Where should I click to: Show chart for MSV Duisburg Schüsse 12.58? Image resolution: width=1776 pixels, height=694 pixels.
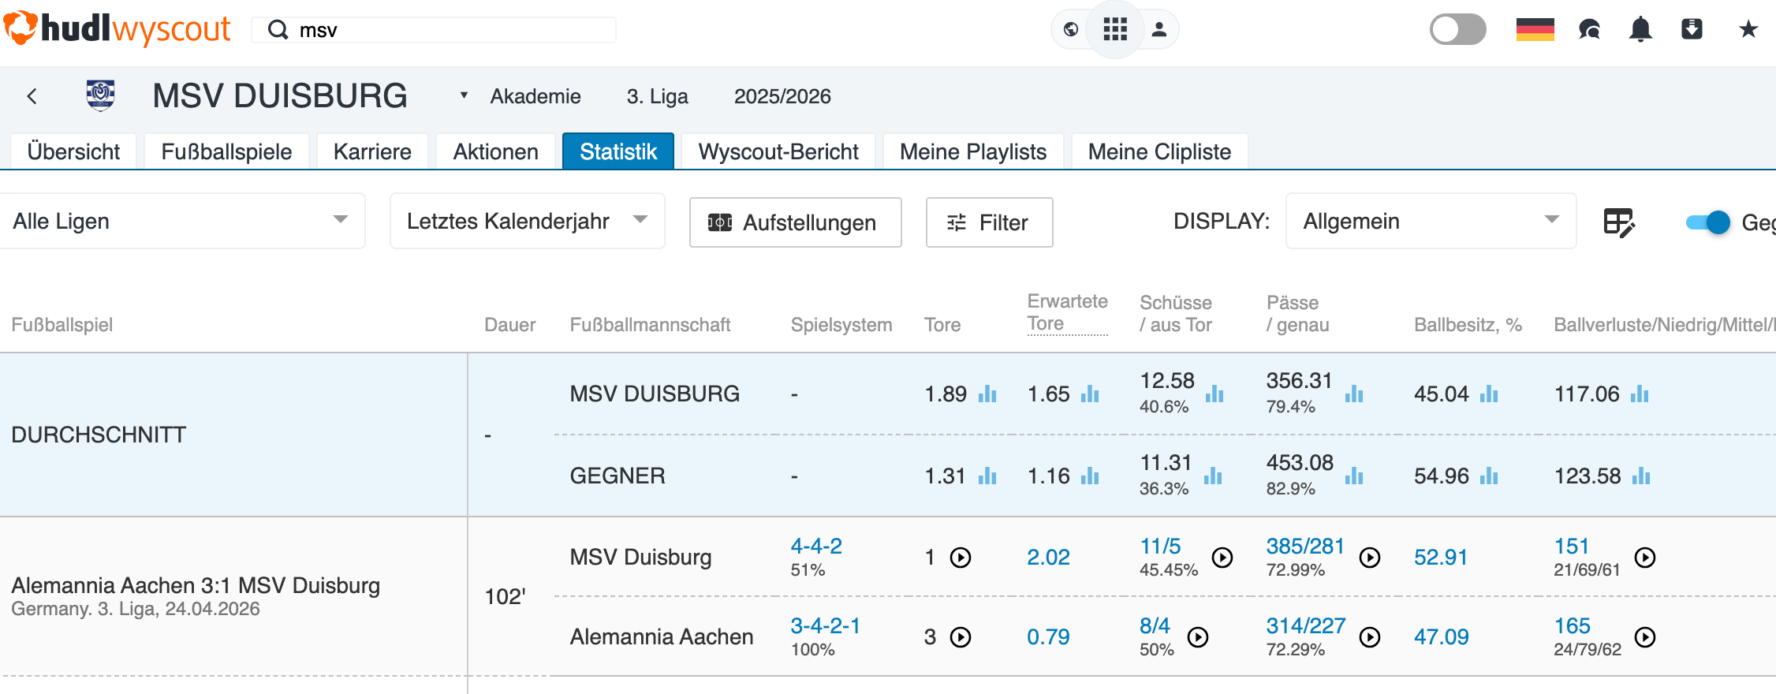tap(1214, 394)
